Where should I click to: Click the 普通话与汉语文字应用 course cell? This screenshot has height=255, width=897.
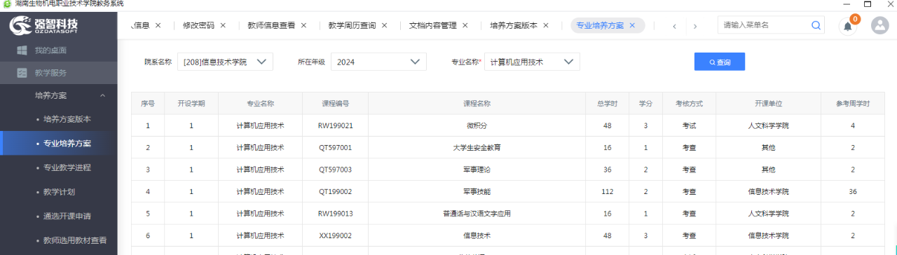[x=477, y=214]
